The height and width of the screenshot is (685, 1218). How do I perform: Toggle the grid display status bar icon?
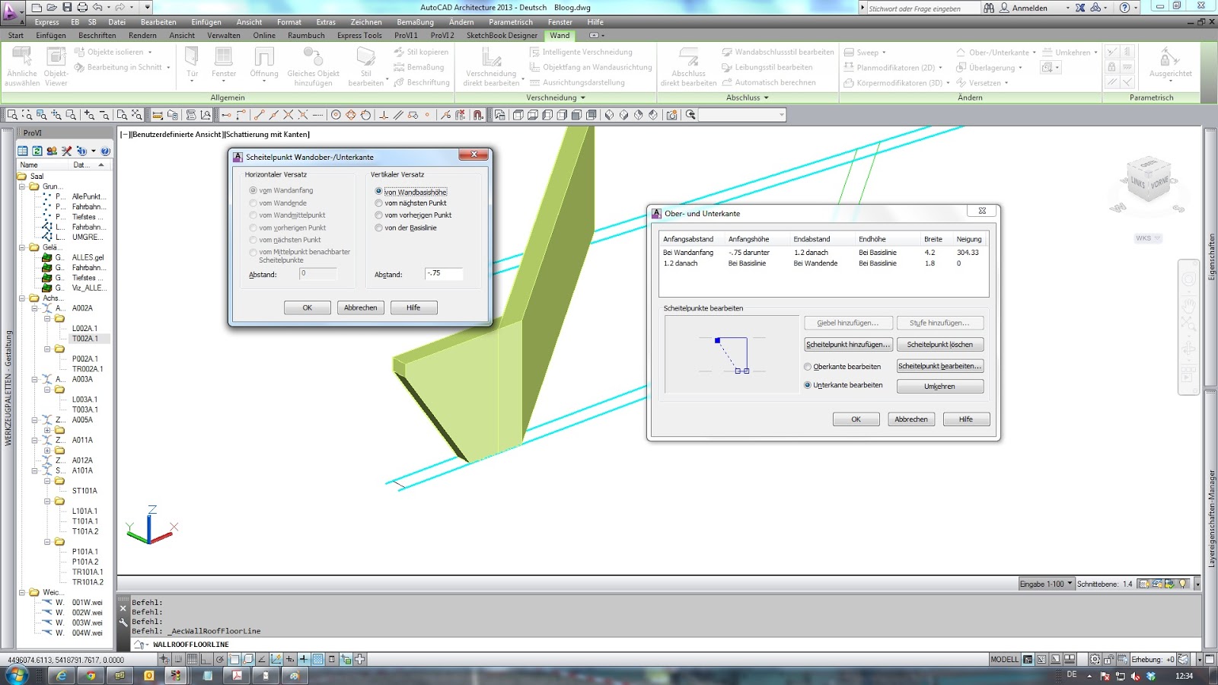(193, 659)
